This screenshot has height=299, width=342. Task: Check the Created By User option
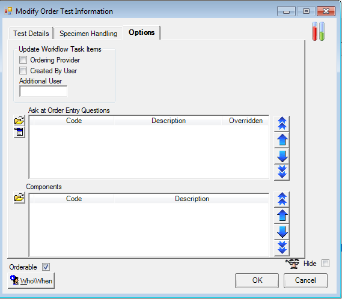tap(23, 71)
